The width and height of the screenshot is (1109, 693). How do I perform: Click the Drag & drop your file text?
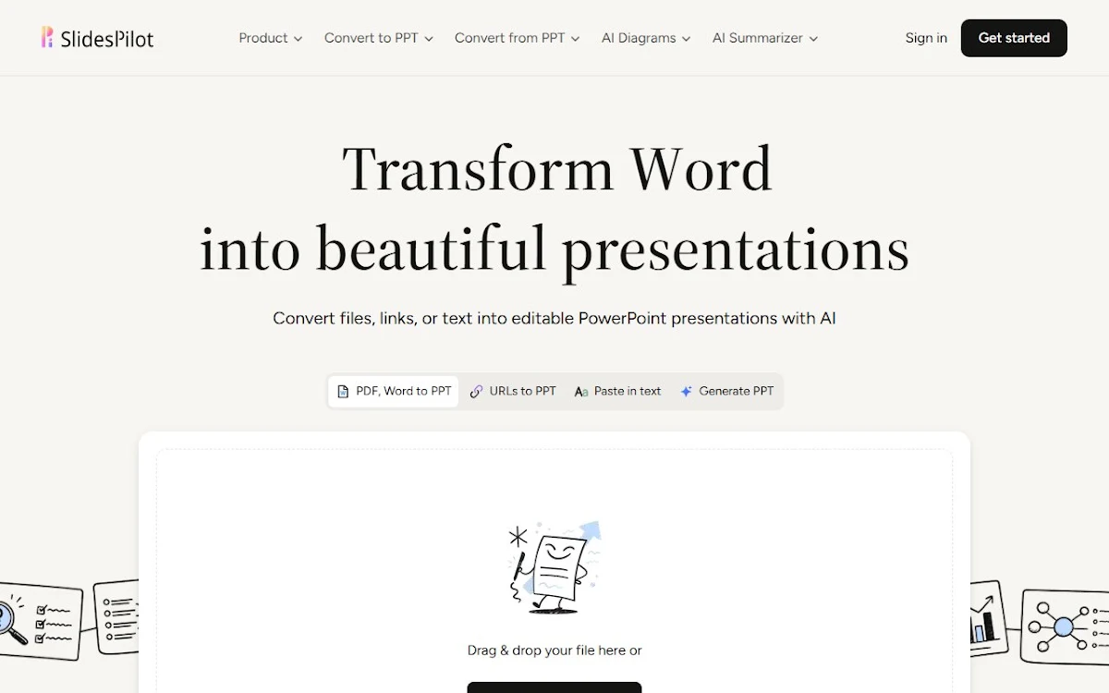coord(554,650)
